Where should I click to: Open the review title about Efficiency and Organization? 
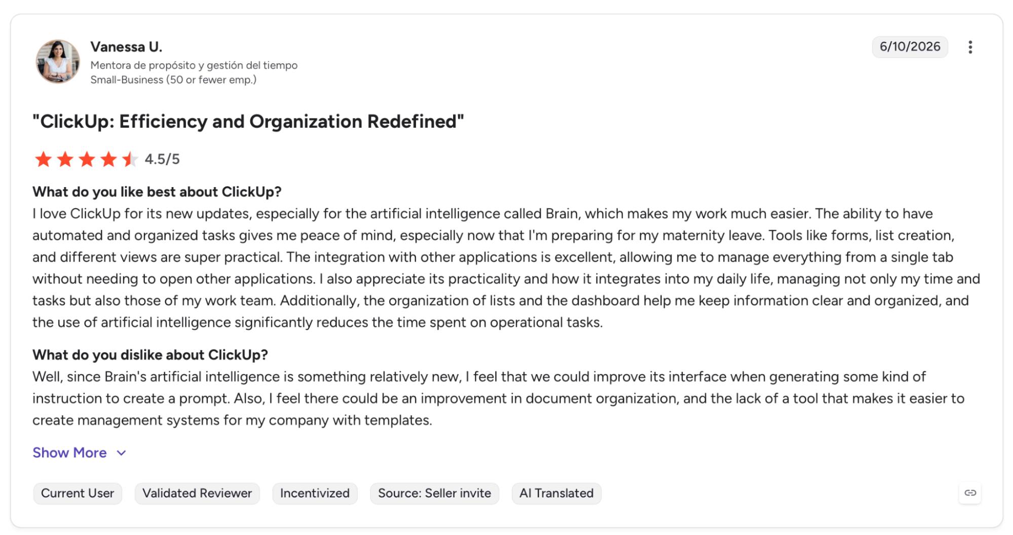(x=248, y=122)
